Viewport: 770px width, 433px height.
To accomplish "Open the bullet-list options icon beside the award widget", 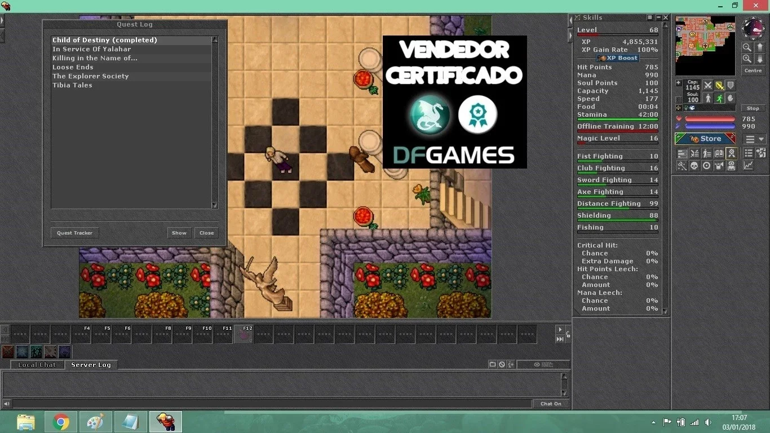I will click(748, 153).
